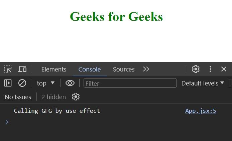Open the App.jsx:5 source link
The height and width of the screenshot is (141, 232).
tap(201, 111)
